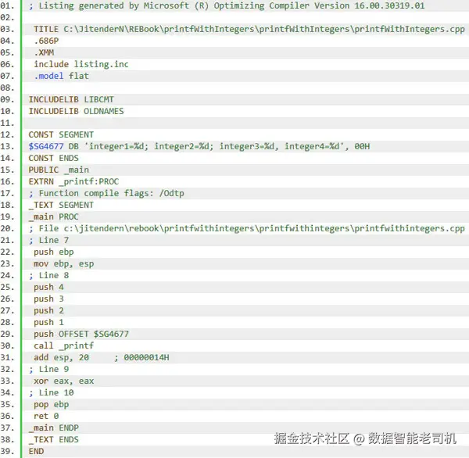Click '_TEXT ENDS' line

pyautogui.click(x=53, y=439)
